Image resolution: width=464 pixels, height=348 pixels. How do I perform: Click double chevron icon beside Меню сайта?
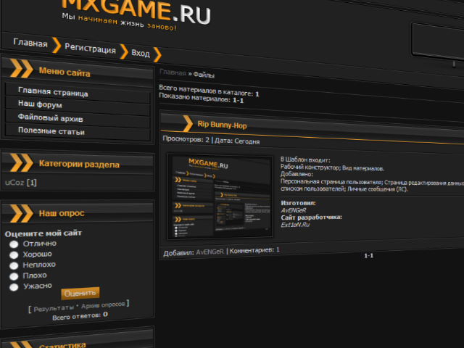pyautogui.click(x=21, y=68)
